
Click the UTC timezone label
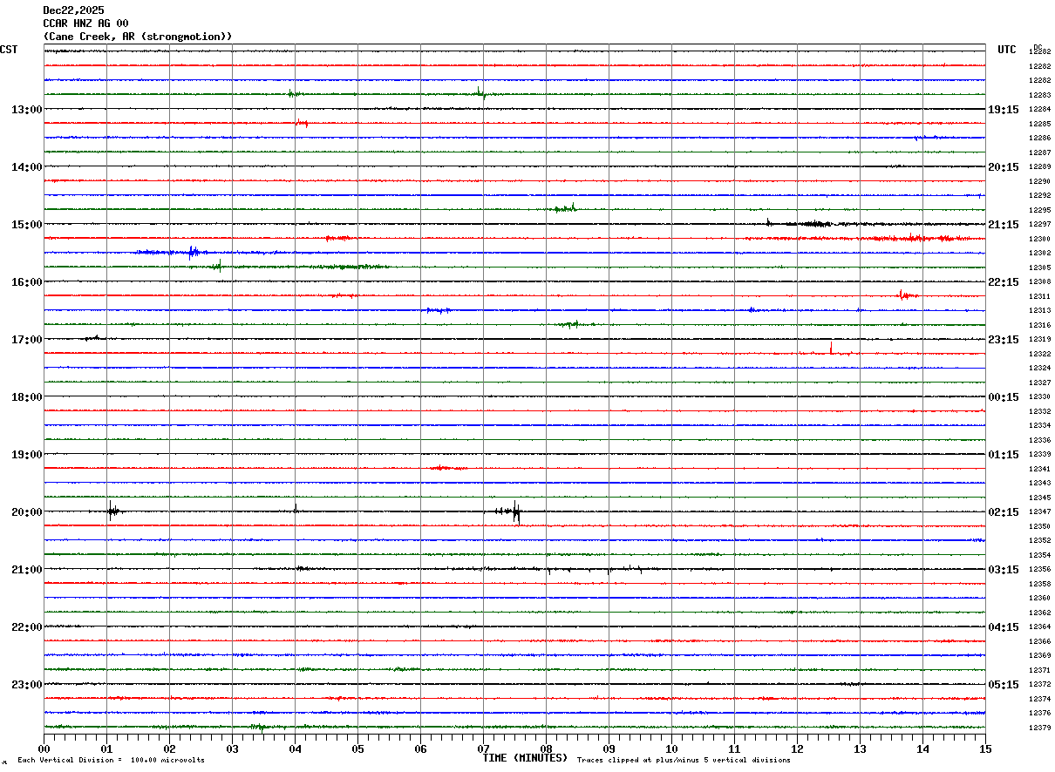[x=1007, y=50]
